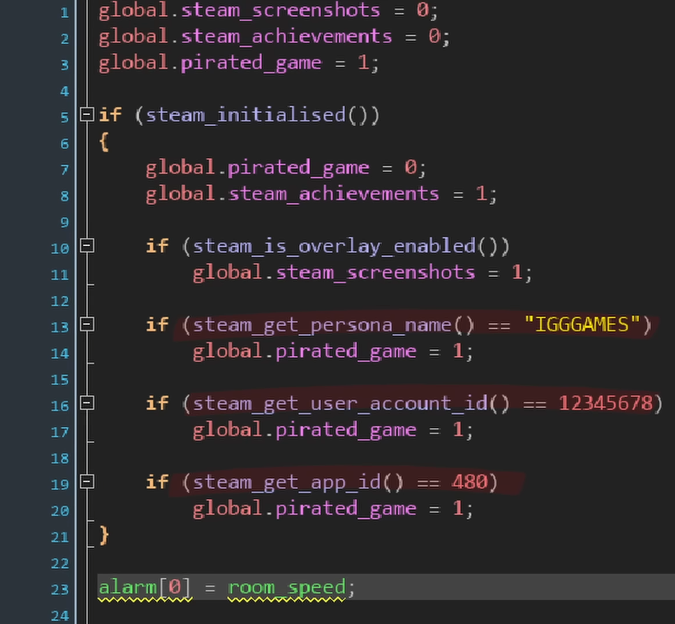Screen dimensions: 675x624
Task: Collapse the steam_get_app_id if block
Action: 87,481
